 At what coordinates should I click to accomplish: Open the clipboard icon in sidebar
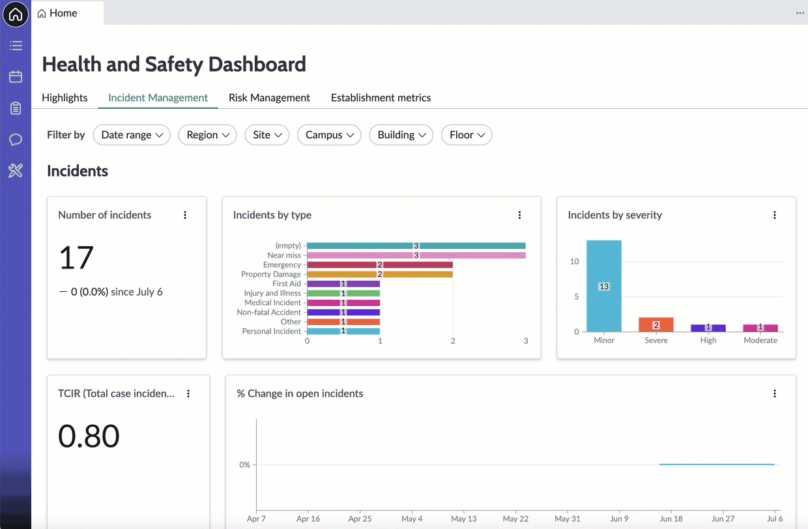16,108
